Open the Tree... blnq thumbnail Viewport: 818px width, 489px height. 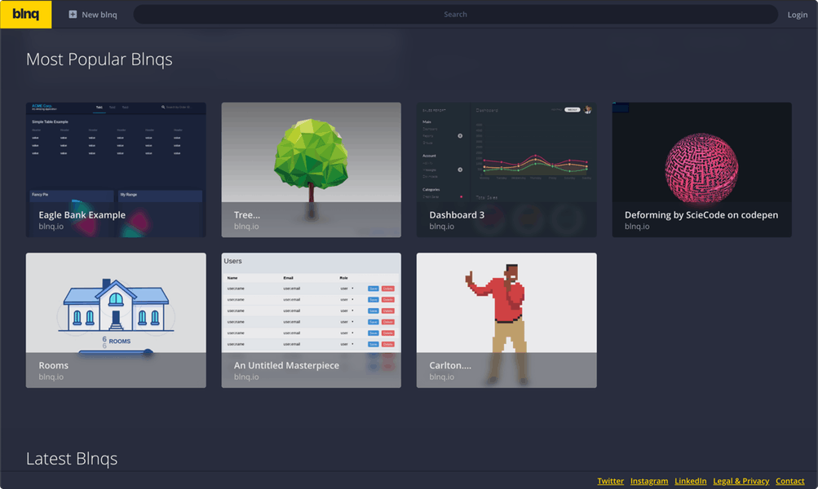312,170
